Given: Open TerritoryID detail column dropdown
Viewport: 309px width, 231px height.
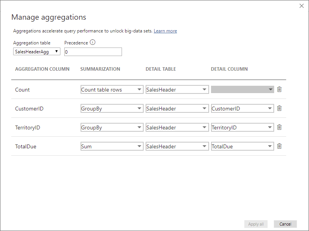Looking at the screenshot, I should click(x=242, y=127).
